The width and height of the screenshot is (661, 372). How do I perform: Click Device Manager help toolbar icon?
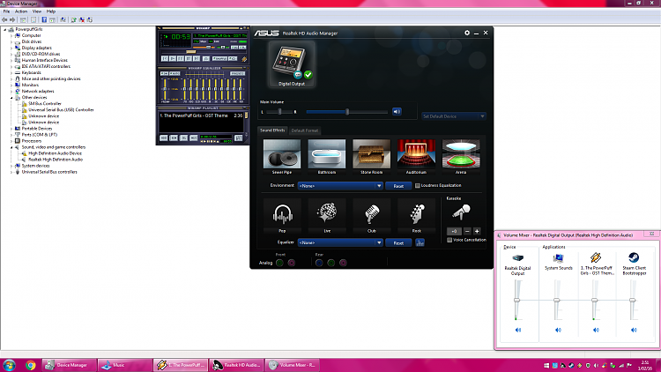(44, 19)
